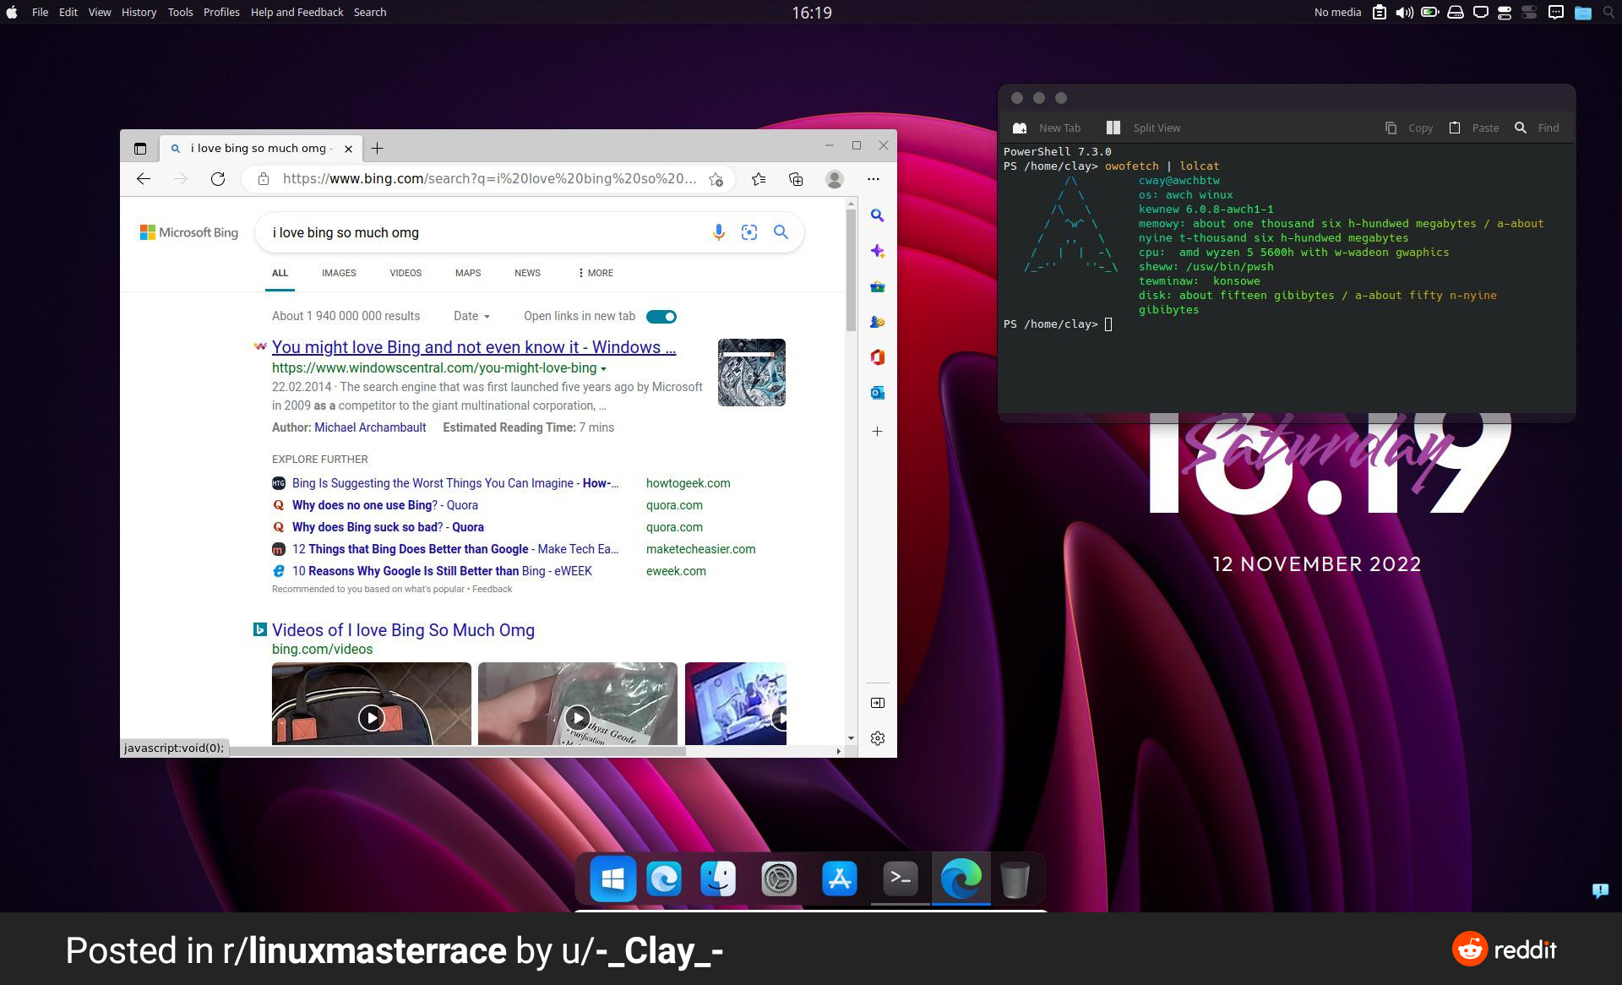Click the Bing page vertical scrollbar
Screen dimensions: 1622x985
(851, 270)
